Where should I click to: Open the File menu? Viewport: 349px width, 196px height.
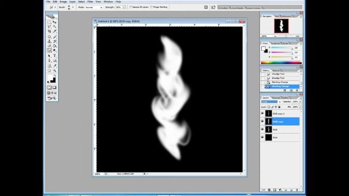(x=49, y=2)
